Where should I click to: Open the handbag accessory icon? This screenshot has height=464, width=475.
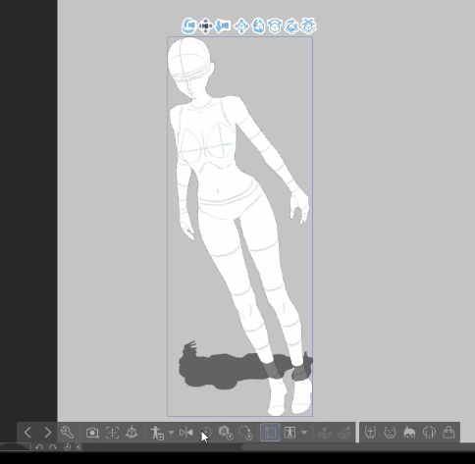(x=449, y=433)
